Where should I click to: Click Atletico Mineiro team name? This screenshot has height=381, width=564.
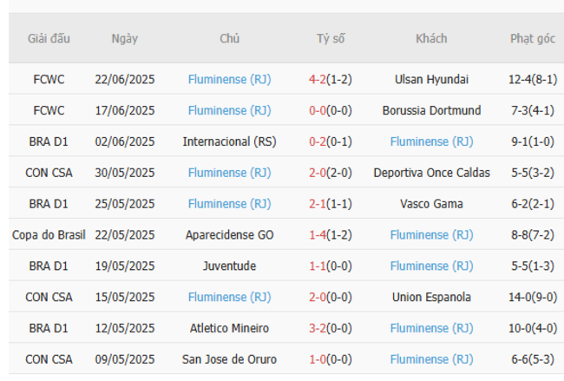(229, 328)
